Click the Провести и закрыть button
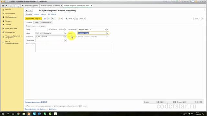207x116 pixels. click(33, 19)
